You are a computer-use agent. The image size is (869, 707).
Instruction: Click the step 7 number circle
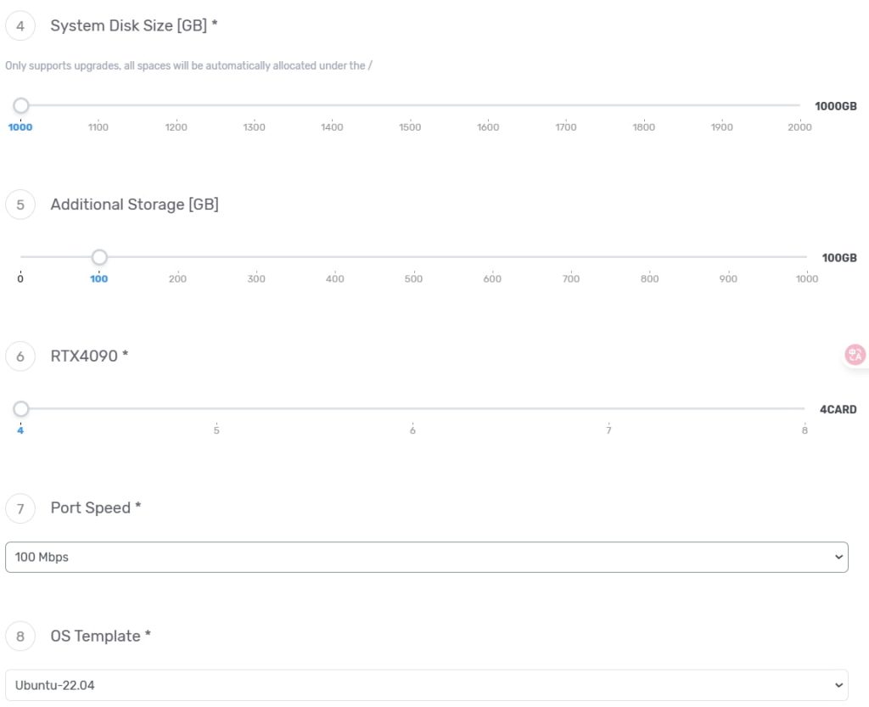[20, 508]
